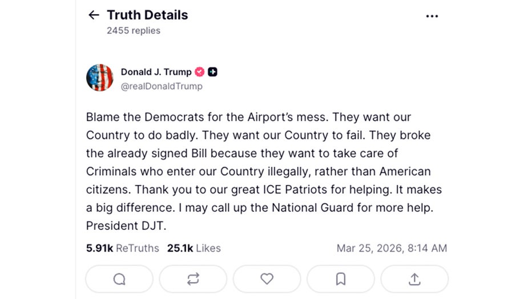Click the reply speech bubble button
Screen dimensions: 532x299
click(x=119, y=279)
